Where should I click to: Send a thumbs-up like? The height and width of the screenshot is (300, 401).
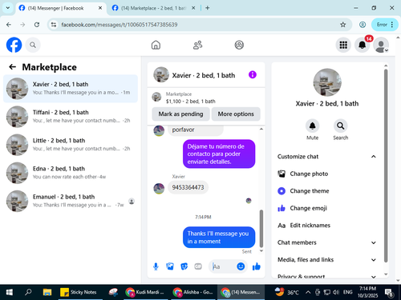click(257, 266)
